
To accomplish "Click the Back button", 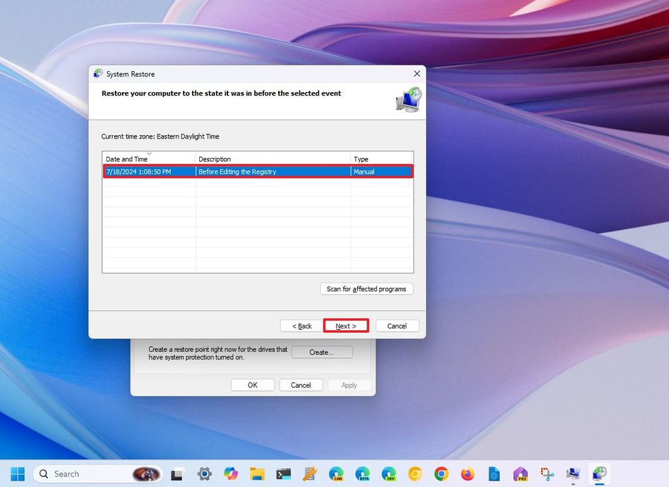I will [301, 326].
